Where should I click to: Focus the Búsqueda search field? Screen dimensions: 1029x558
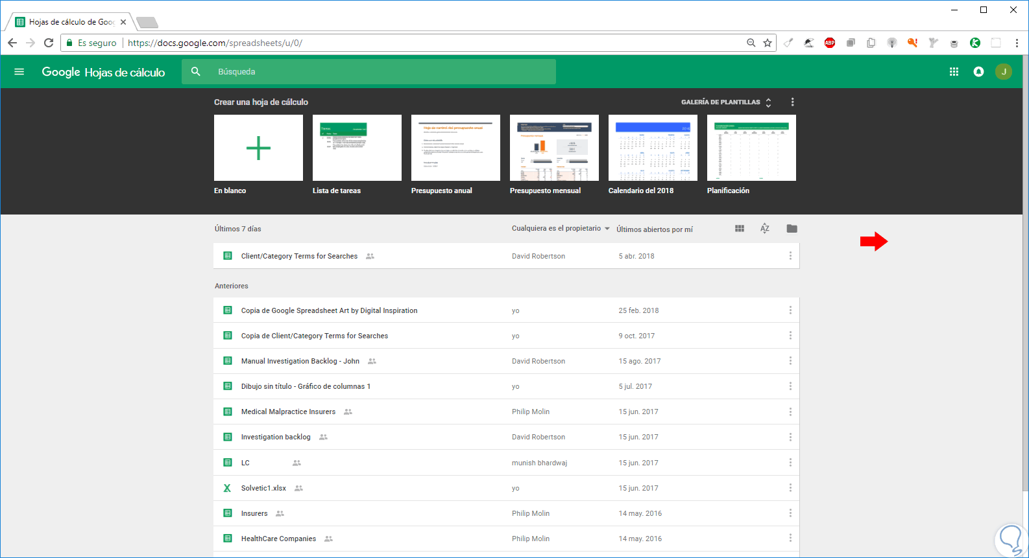coord(369,72)
